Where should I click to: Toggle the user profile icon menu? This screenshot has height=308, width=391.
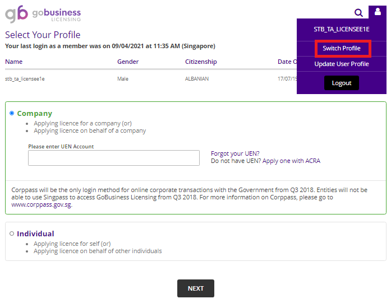click(378, 12)
